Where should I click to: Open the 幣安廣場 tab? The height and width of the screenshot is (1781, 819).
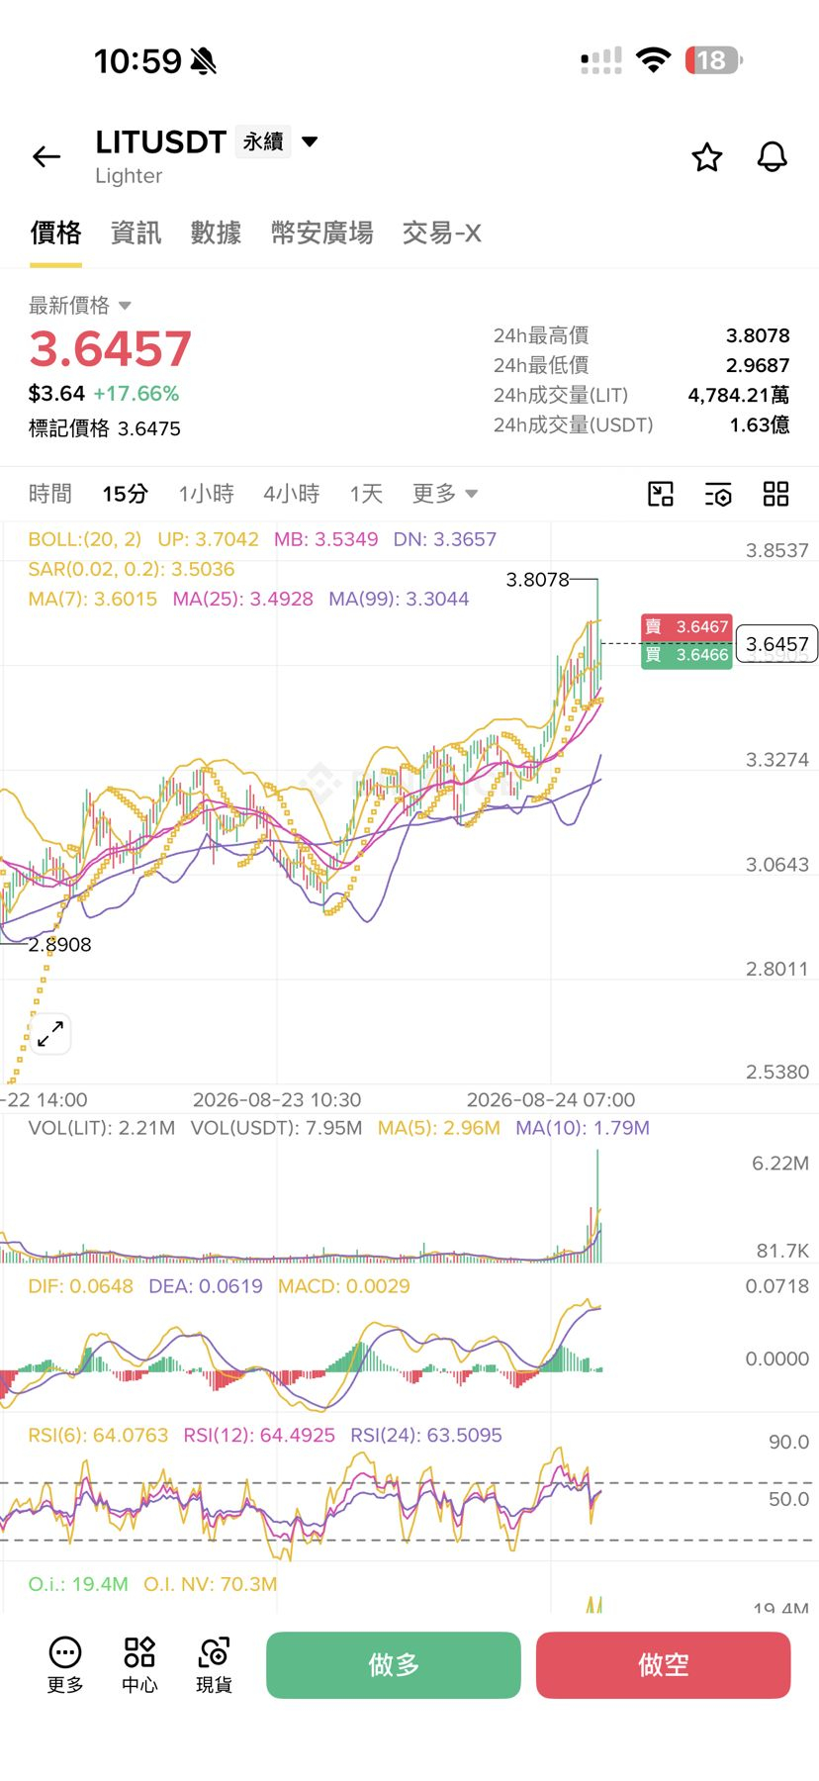tap(322, 233)
